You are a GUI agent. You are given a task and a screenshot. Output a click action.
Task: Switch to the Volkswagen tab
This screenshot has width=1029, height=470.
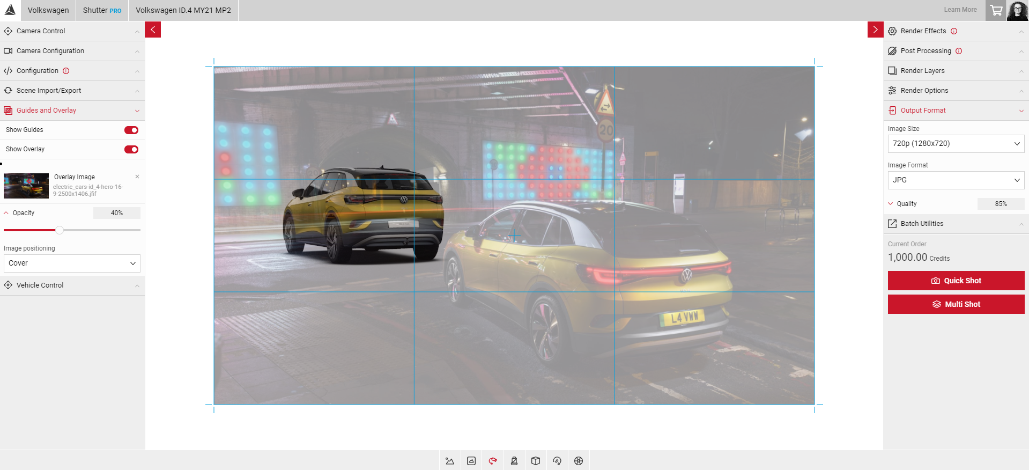[x=48, y=10]
